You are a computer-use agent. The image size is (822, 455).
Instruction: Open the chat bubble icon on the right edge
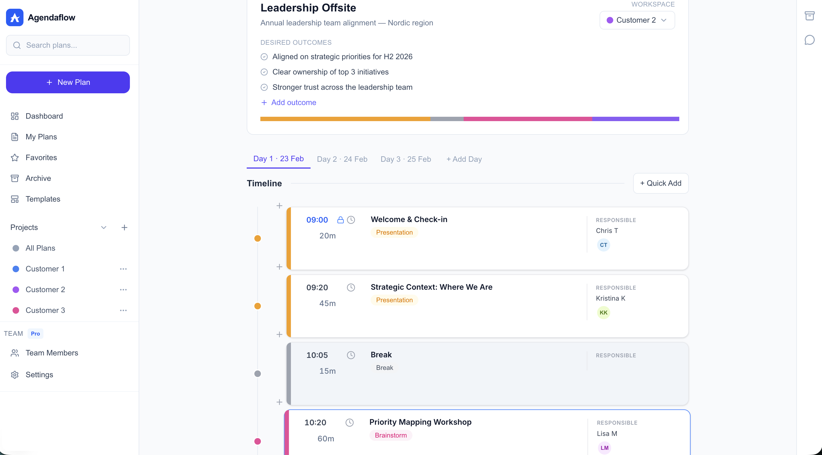click(809, 40)
